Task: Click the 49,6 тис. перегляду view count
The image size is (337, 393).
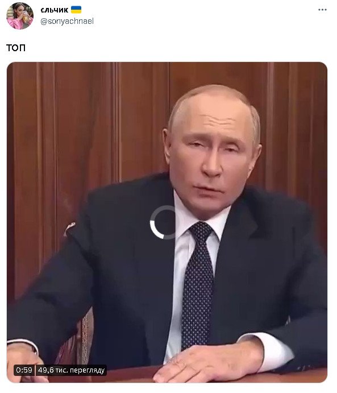Action: [x=71, y=370]
